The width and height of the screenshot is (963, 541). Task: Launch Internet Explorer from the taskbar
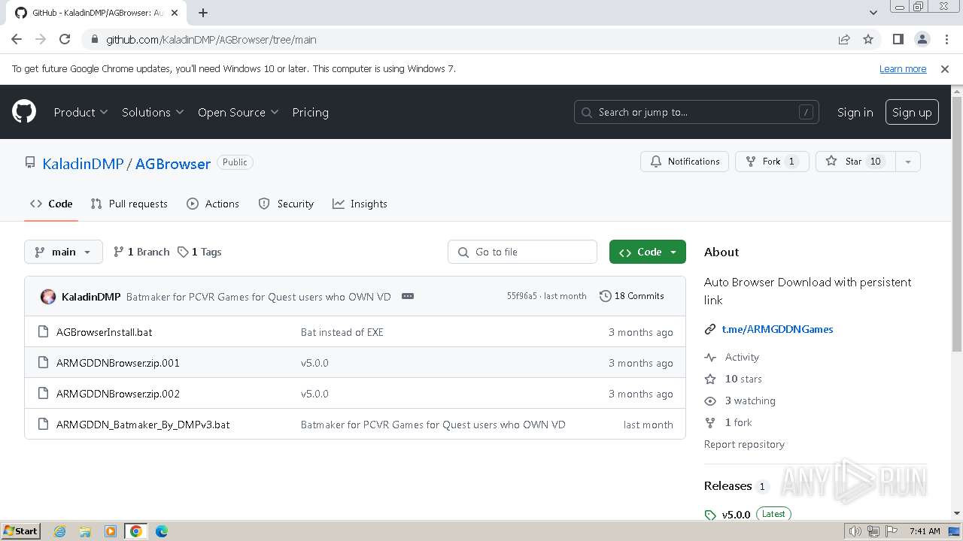(x=60, y=531)
